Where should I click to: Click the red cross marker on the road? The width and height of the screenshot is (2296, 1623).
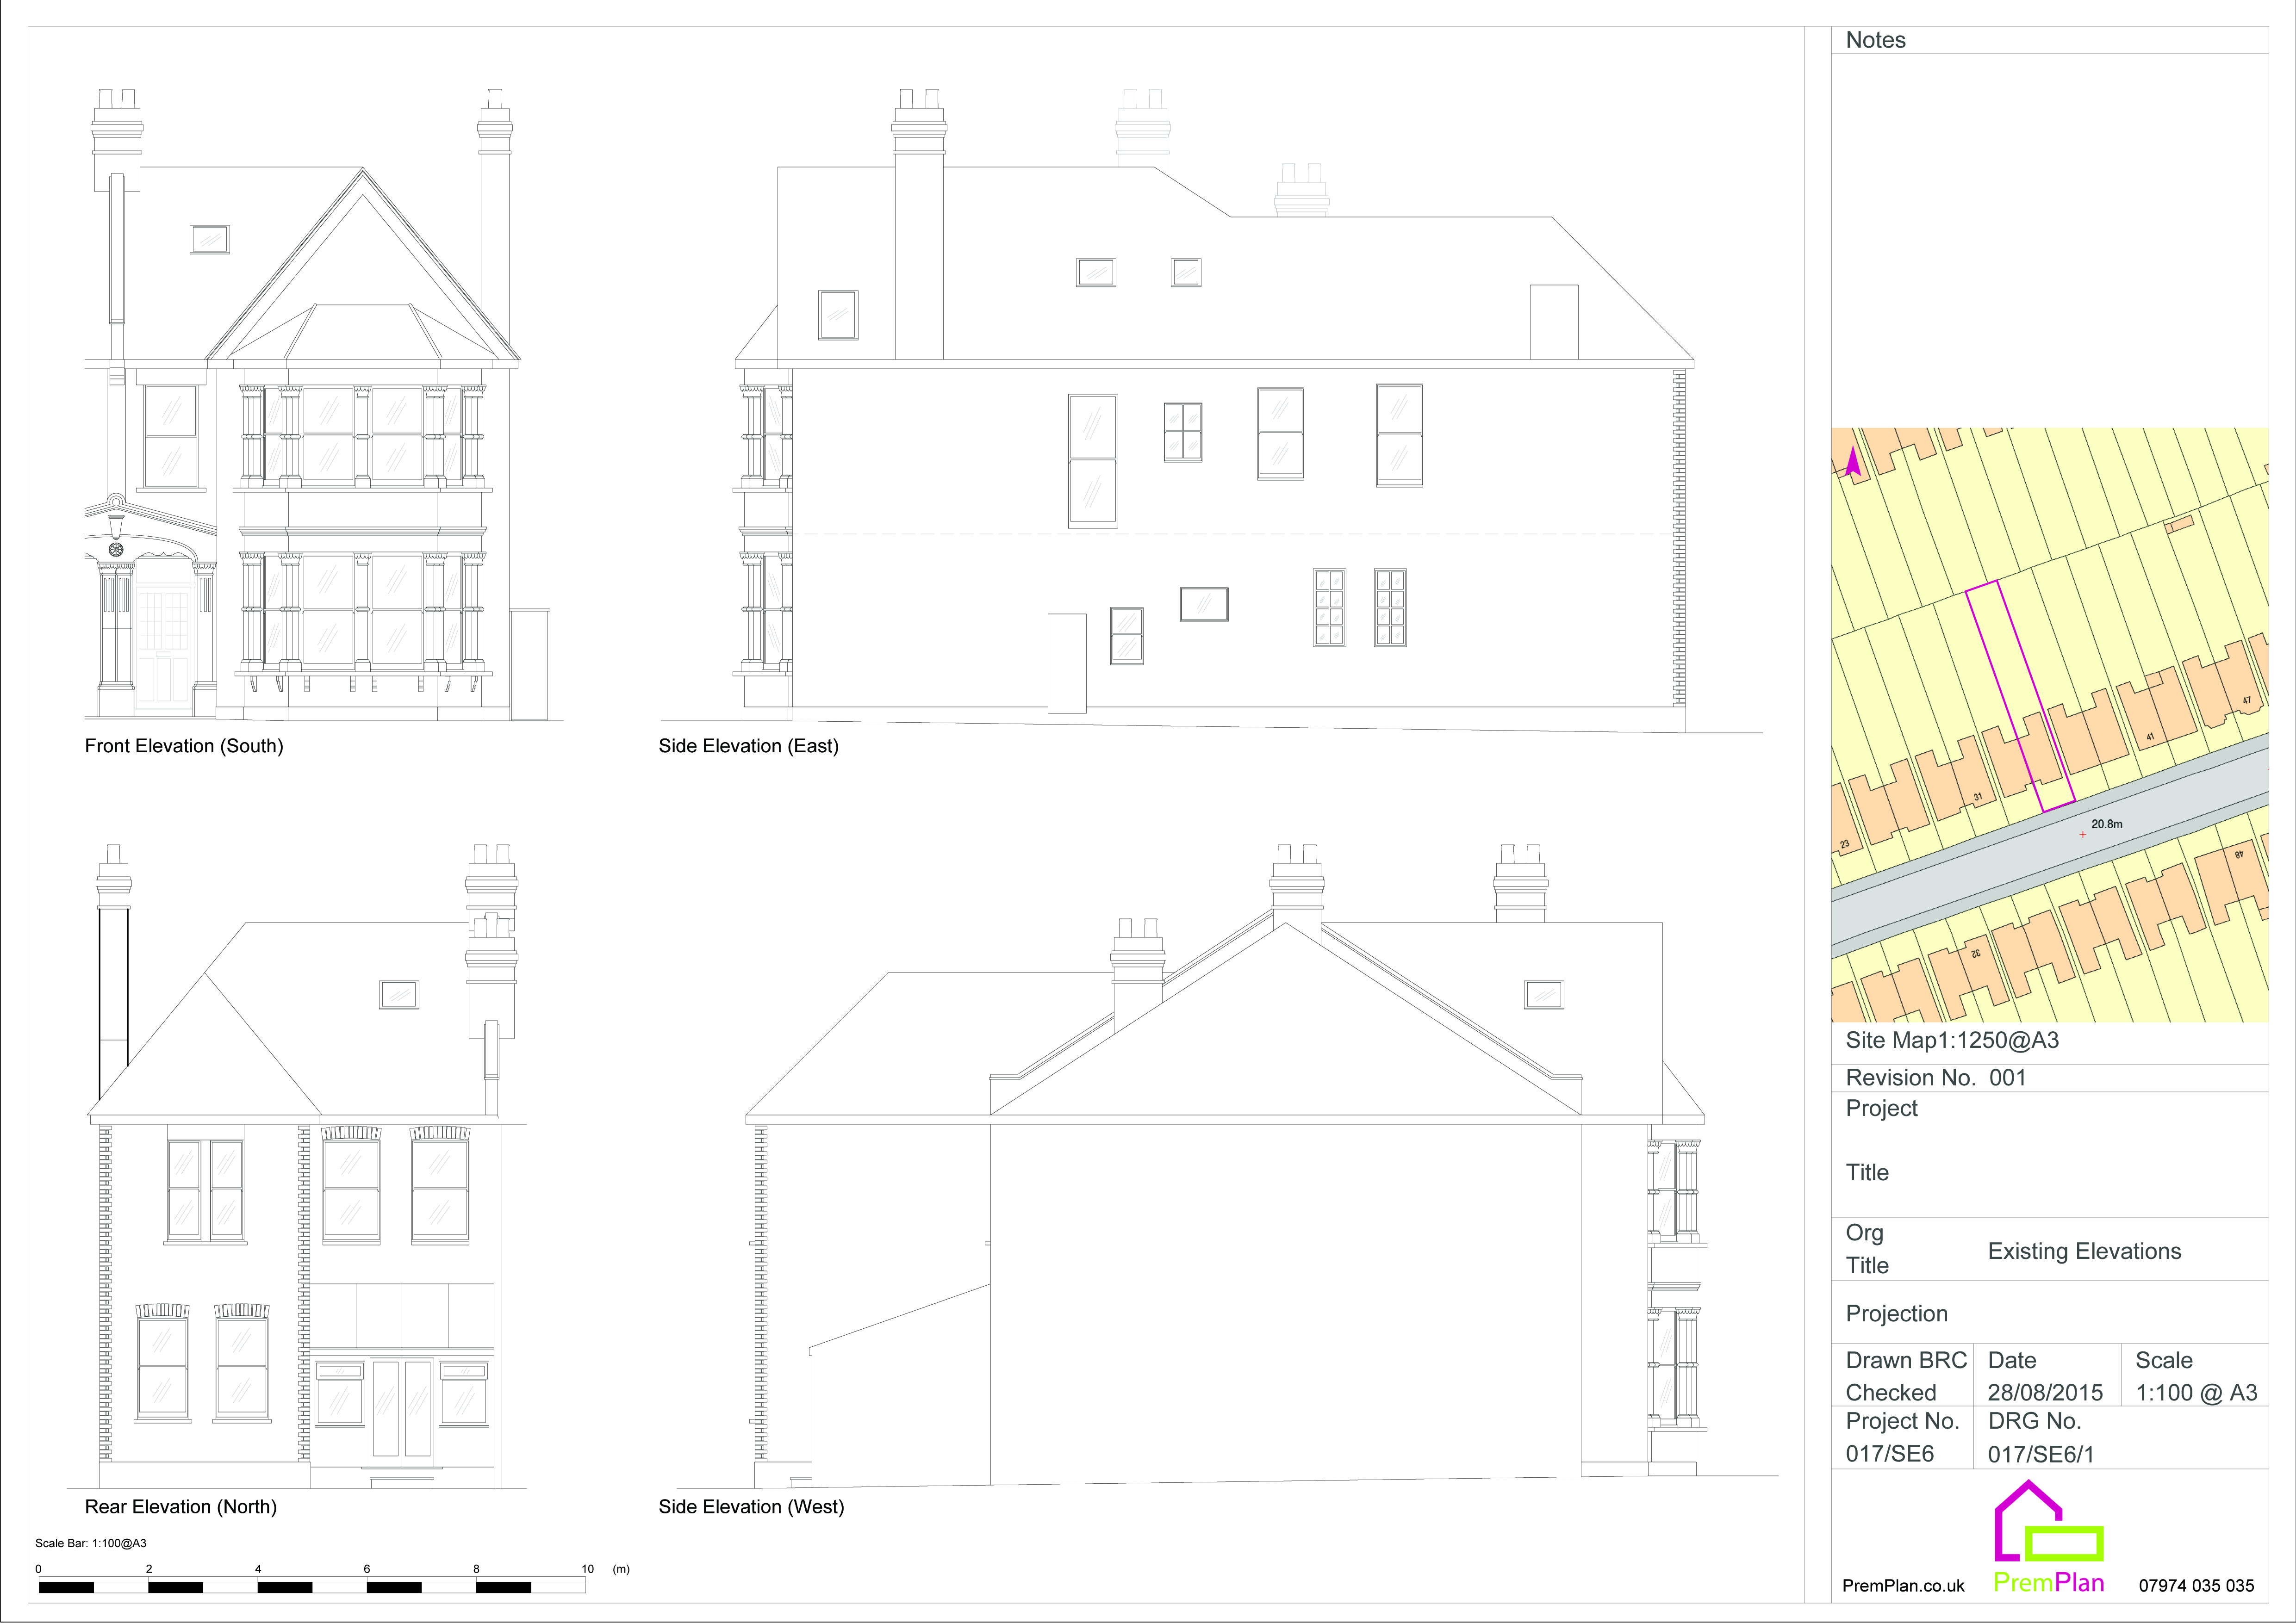[x=2083, y=835]
